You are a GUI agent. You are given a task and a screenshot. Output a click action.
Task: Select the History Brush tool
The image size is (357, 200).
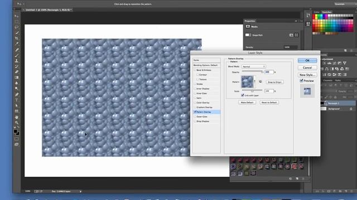click(x=16, y=67)
